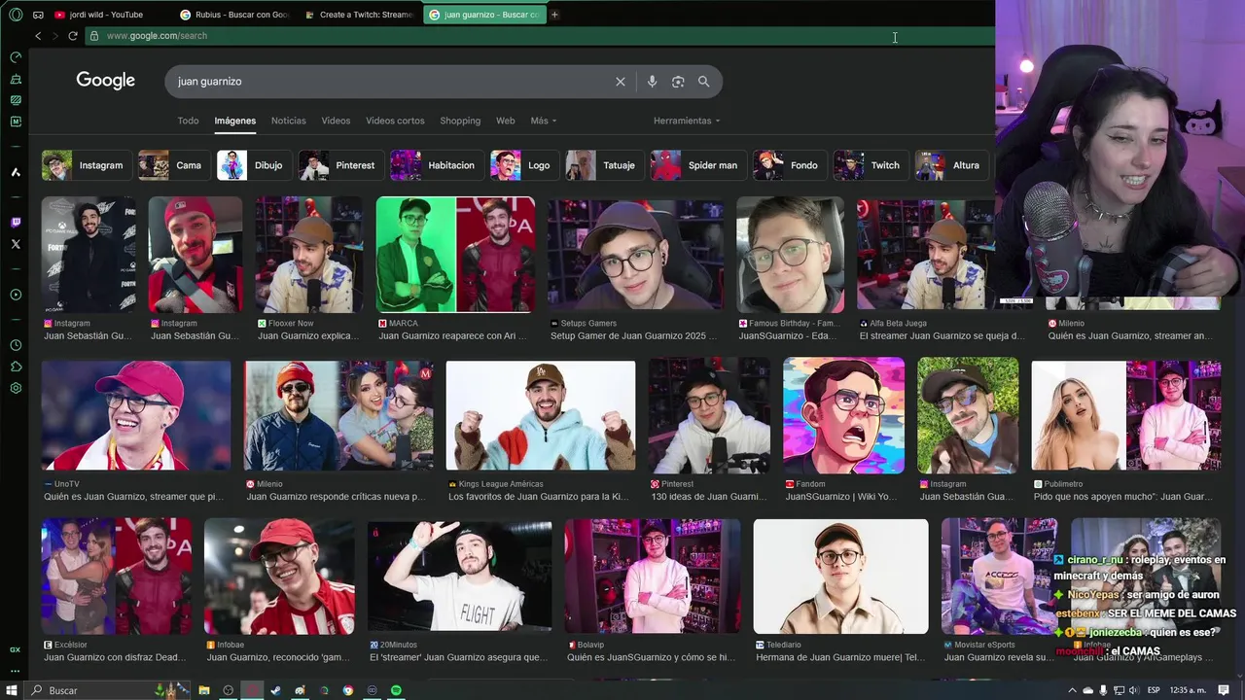Open Twitch panel in Opera sidebar
This screenshot has width=1245, height=700.
[x=16, y=223]
